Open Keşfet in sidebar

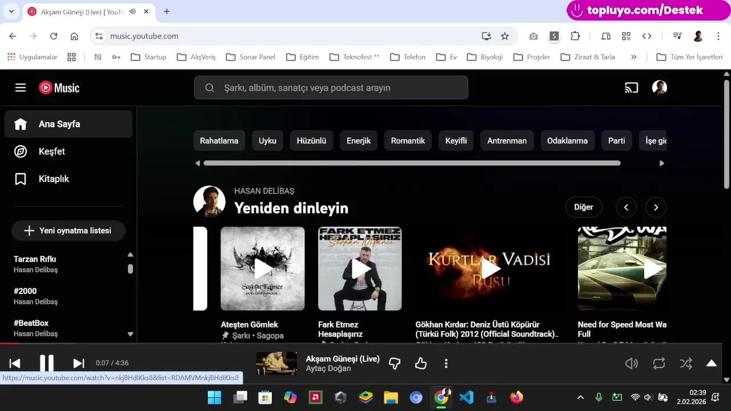point(69,151)
